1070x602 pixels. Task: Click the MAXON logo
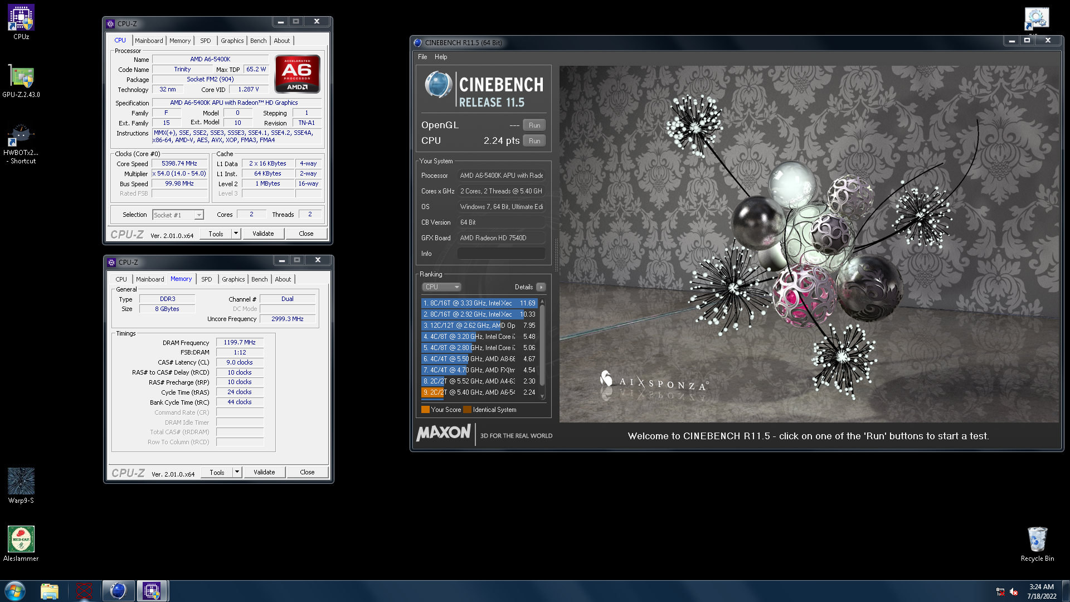(444, 433)
